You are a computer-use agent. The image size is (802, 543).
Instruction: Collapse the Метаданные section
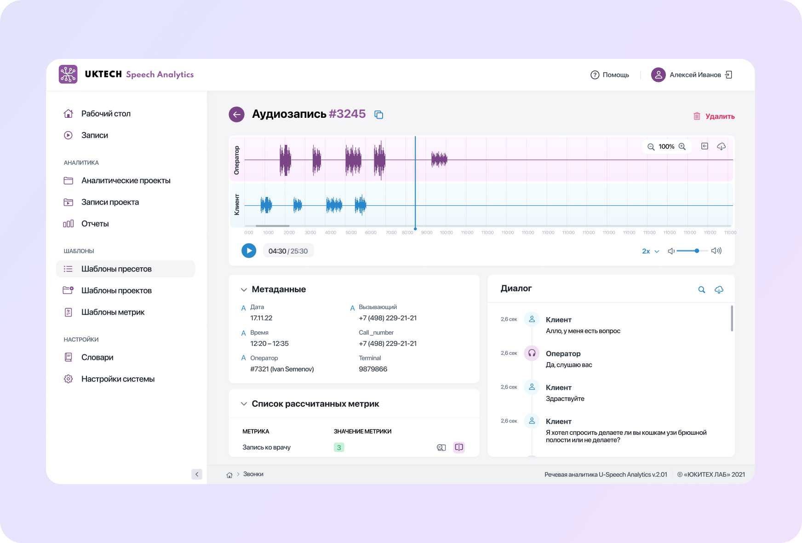point(244,289)
